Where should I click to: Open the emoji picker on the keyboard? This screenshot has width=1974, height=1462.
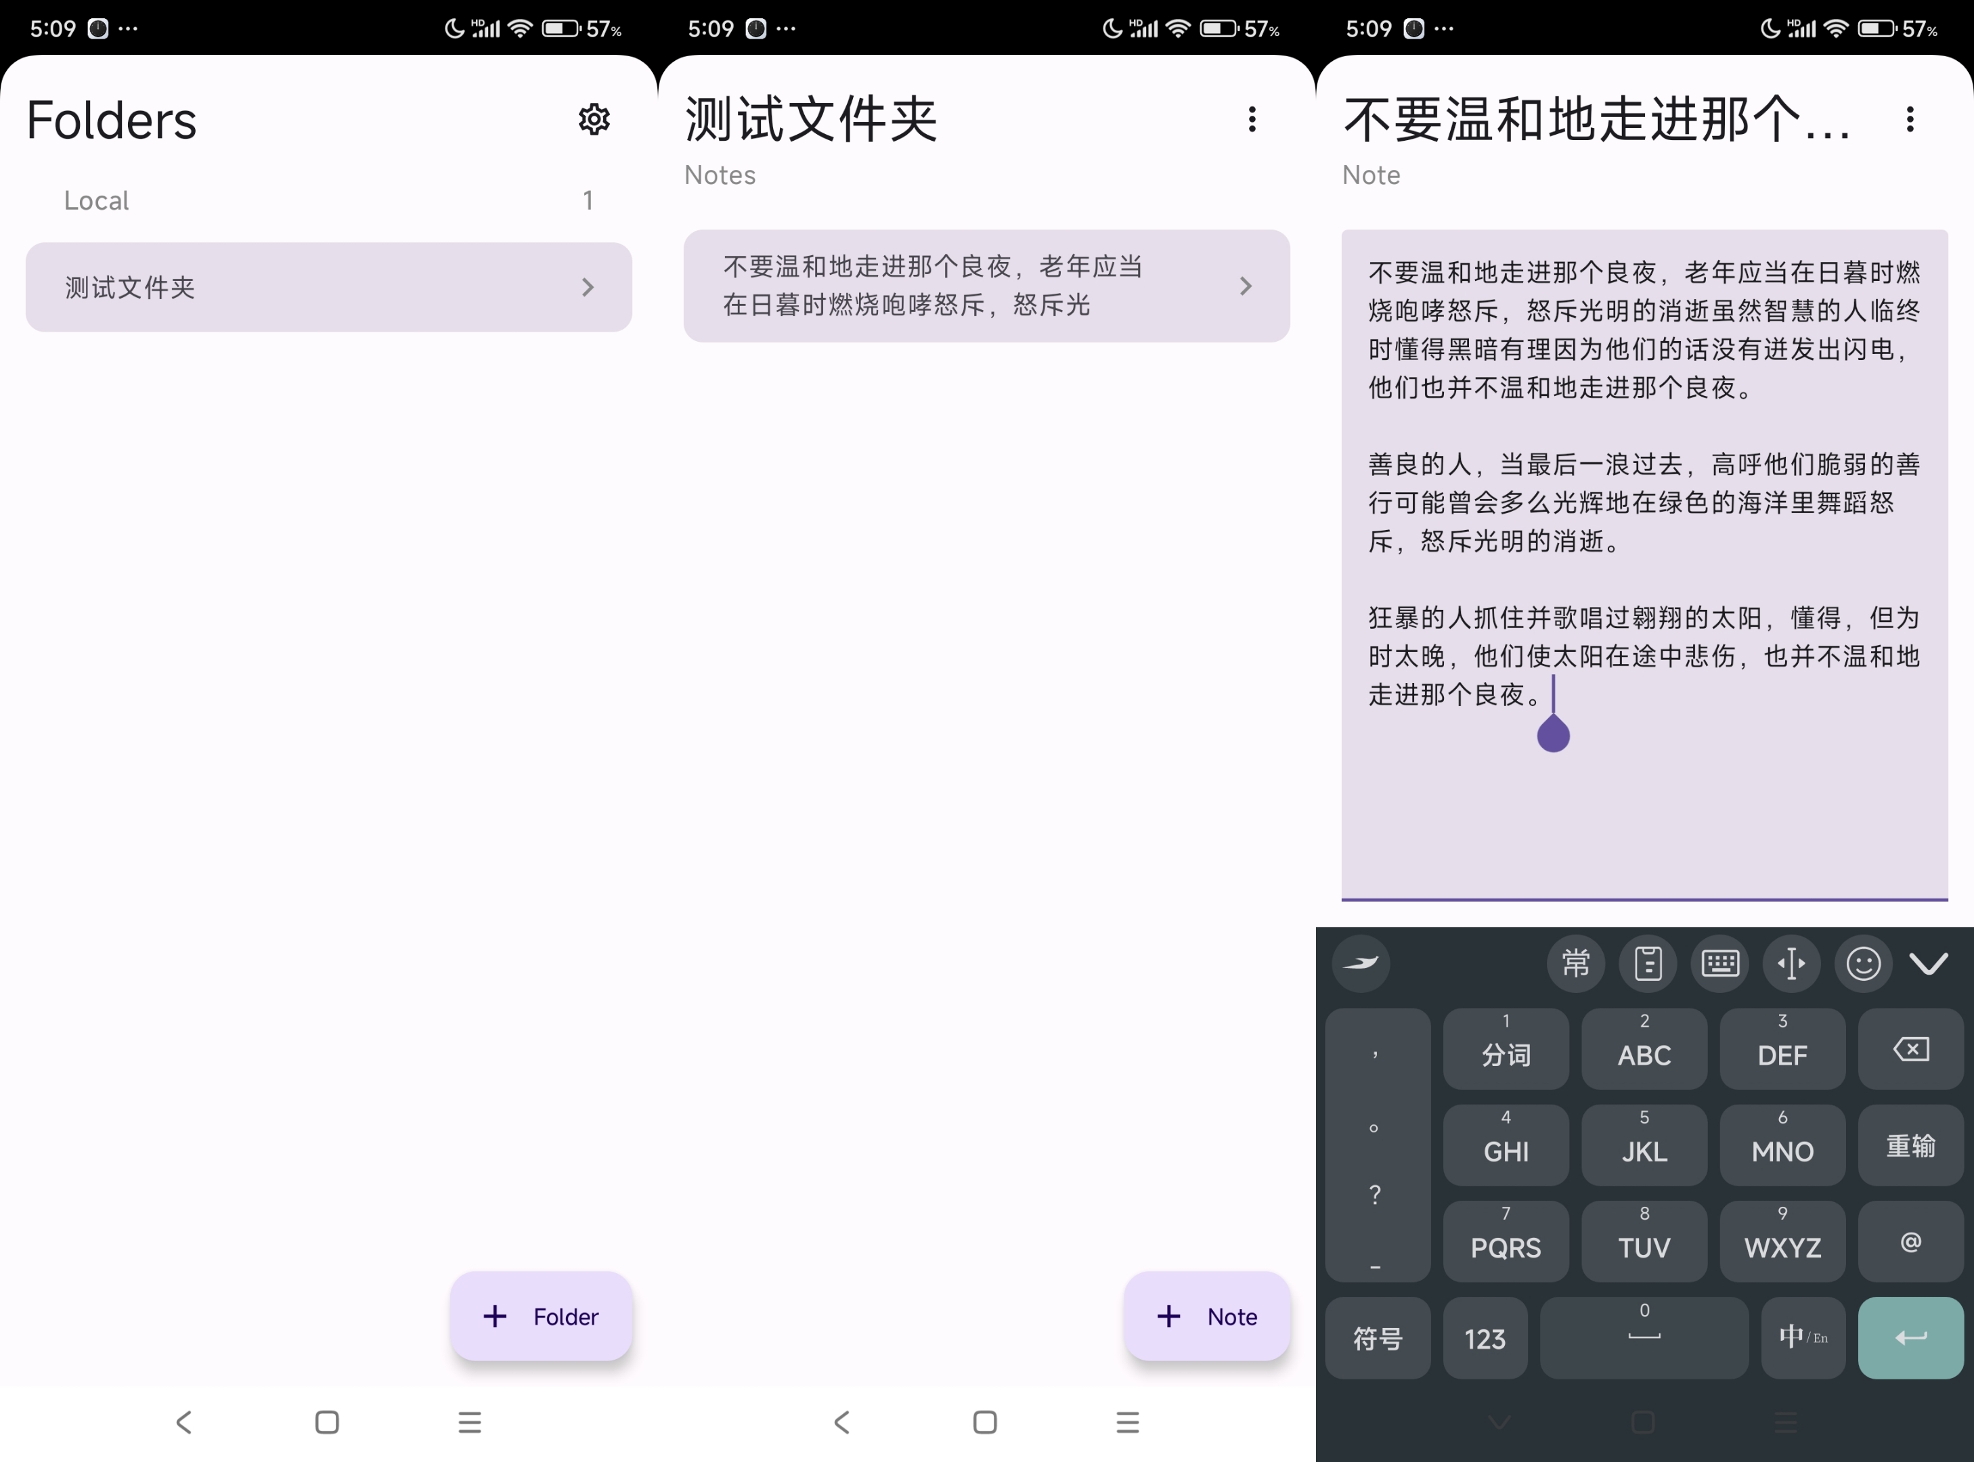pyautogui.click(x=1864, y=964)
